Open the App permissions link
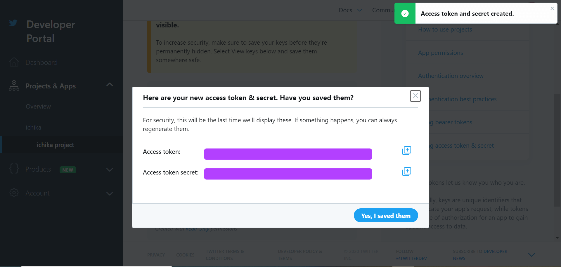The image size is (561, 267). 440,53
